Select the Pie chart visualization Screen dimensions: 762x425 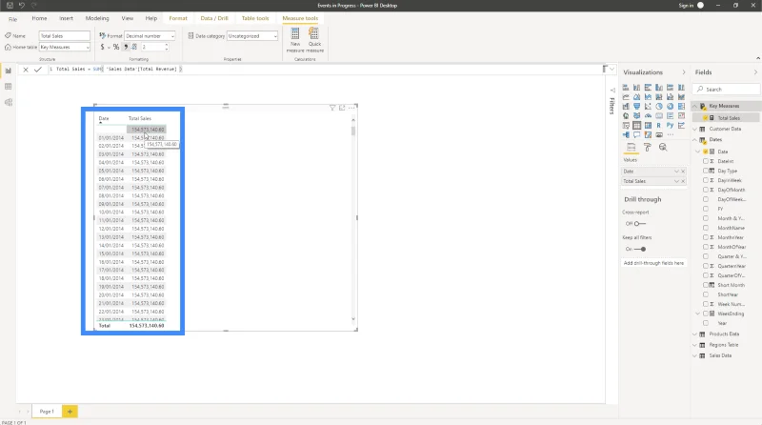(659, 107)
